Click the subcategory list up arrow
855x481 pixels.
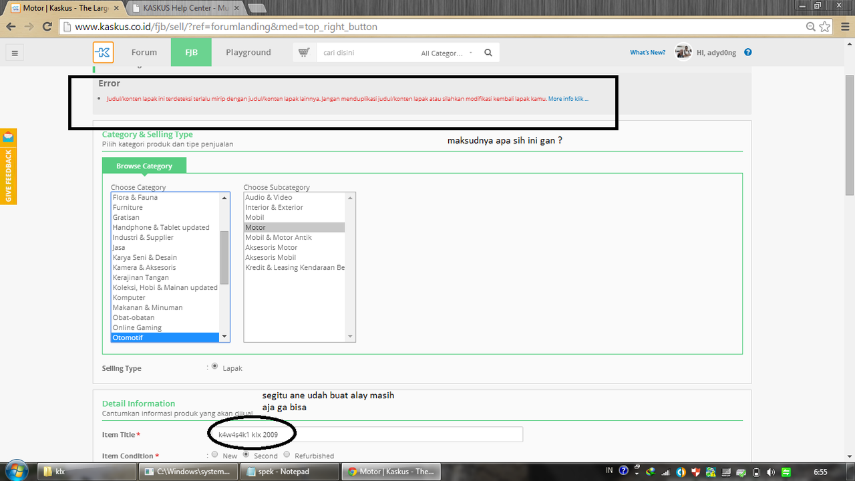pyautogui.click(x=350, y=198)
